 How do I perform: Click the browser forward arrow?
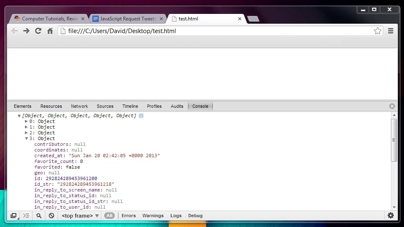tap(26, 31)
